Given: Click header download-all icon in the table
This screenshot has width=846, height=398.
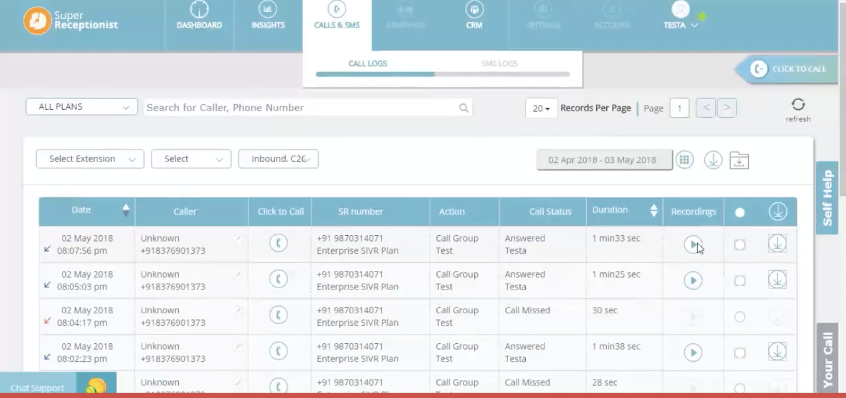Looking at the screenshot, I should click(778, 212).
